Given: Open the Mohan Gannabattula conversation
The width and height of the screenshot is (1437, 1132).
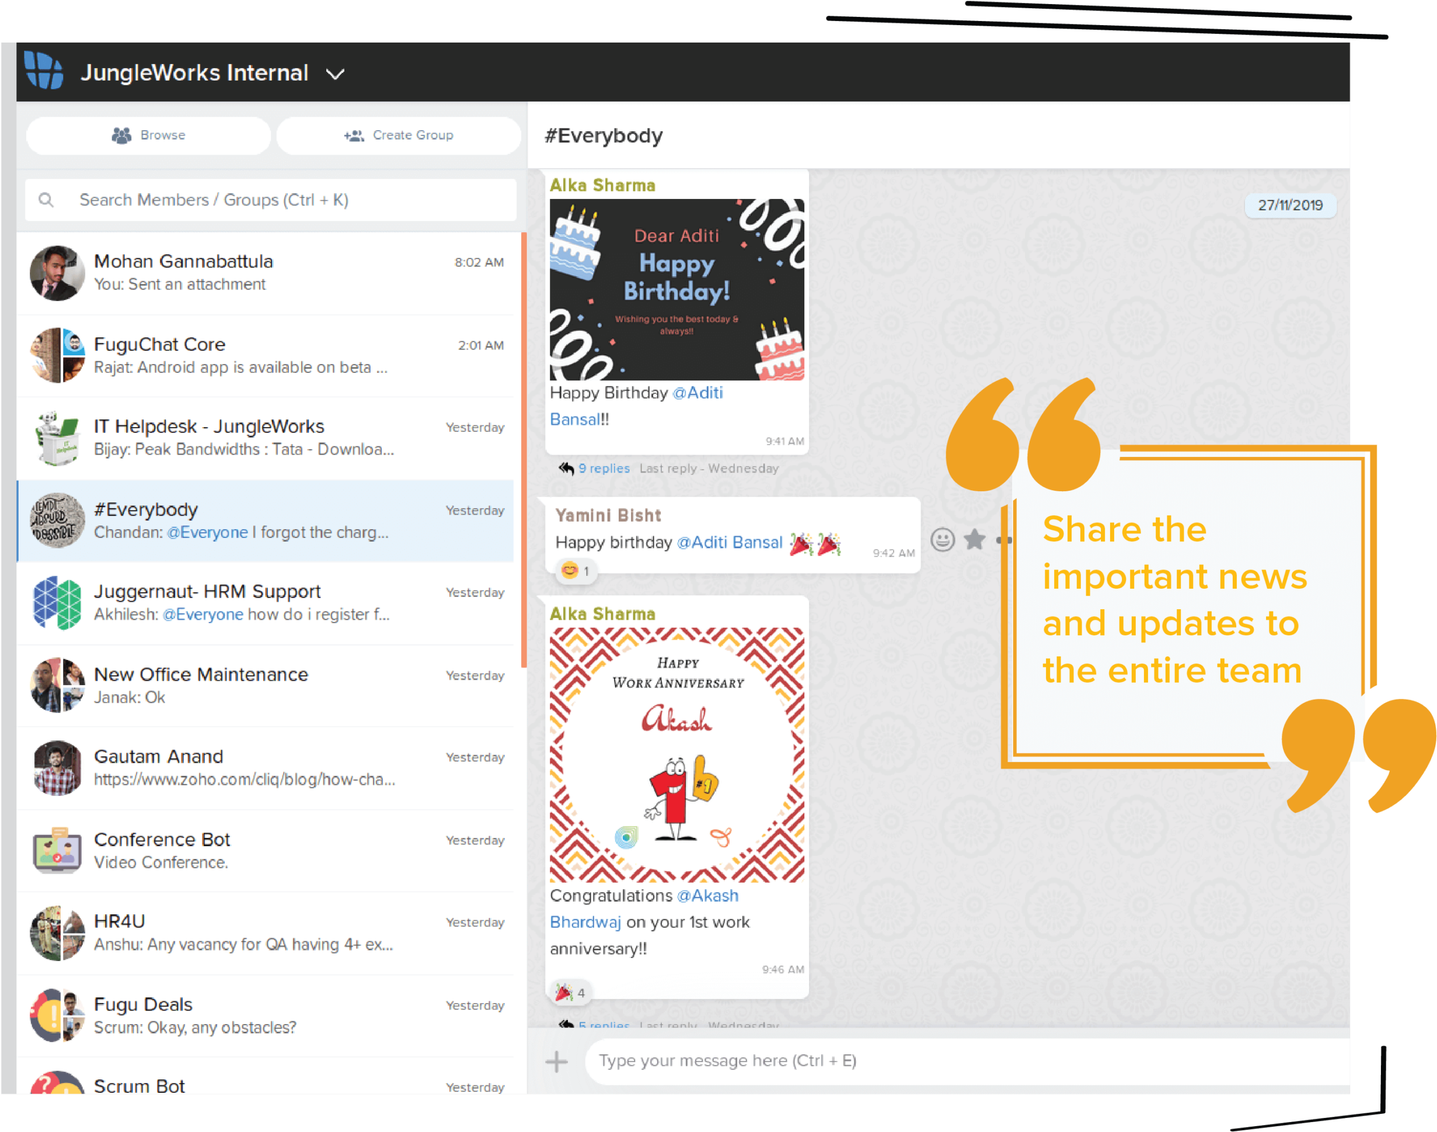Looking at the screenshot, I should pyautogui.click(x=265, y=273).
